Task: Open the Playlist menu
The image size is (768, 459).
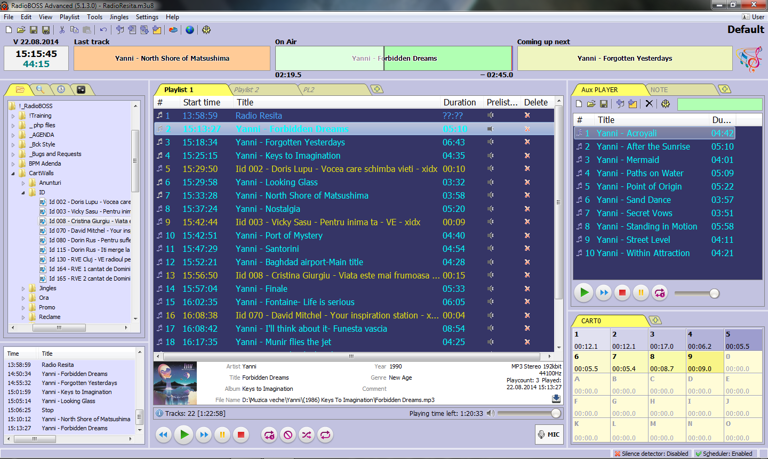Action: pyautogui.click(x=69, y=17)
